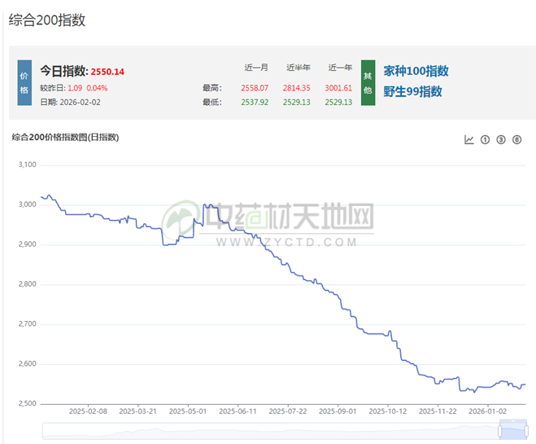The height and width of the screenshot is (444, 536).
Task: Select the circled 1 range icon
Action: pos(486,139)
